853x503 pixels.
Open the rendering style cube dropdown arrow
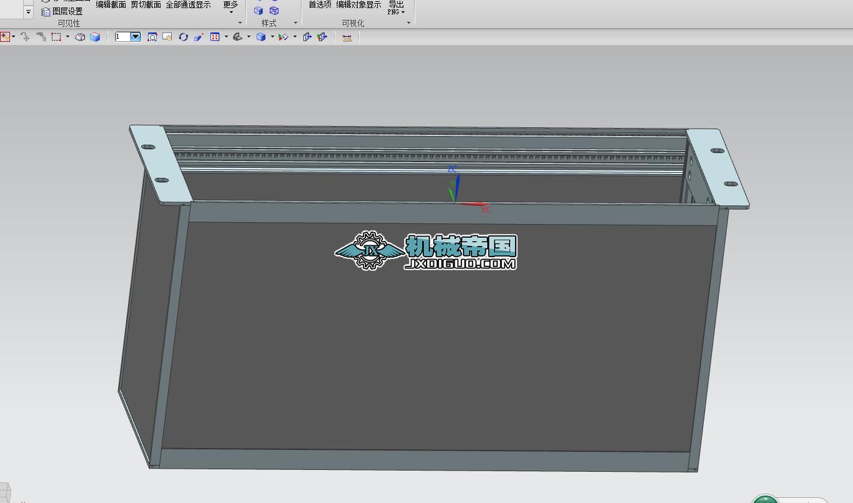point(272,37)
